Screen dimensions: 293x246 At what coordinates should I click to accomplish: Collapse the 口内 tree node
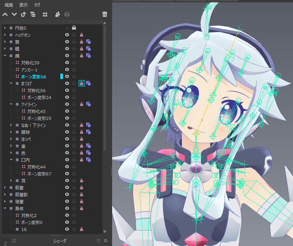click(11, 160)
